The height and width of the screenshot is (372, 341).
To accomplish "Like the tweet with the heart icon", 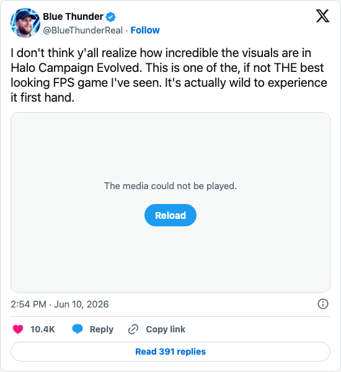I will (x=18, y=329).
